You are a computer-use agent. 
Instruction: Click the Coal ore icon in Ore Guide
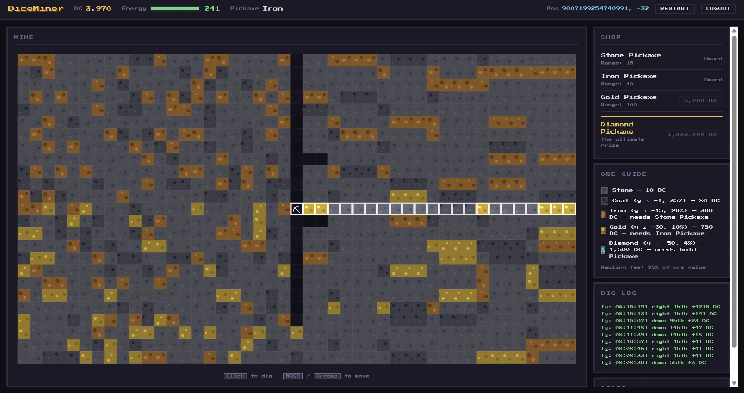pyautogui.click(x=604, y=201)
